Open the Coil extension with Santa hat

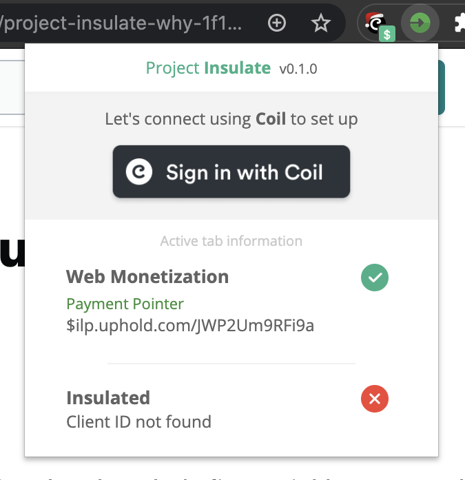coord(377,23)
